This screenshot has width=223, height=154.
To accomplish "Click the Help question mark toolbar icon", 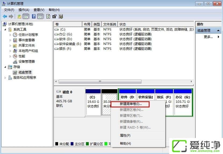I will (34, 16).
